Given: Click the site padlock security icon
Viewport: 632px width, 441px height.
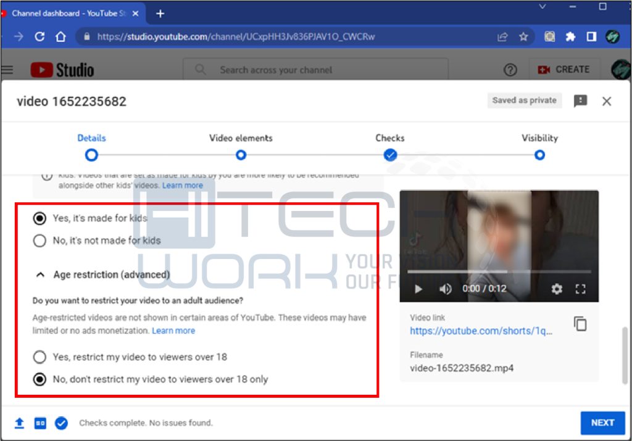Looking at the screenshot, I should click(86, 36).
